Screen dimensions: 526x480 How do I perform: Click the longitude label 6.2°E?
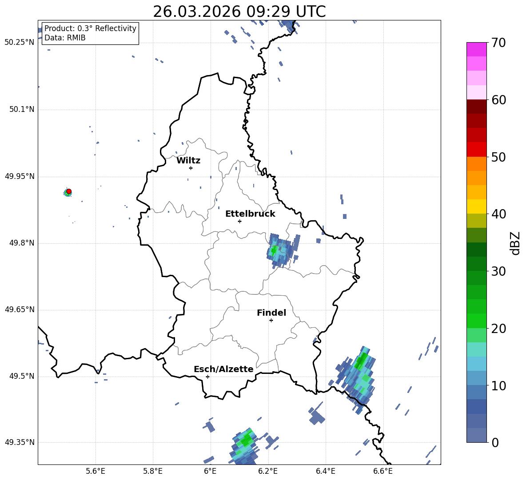tap(268, 471)
